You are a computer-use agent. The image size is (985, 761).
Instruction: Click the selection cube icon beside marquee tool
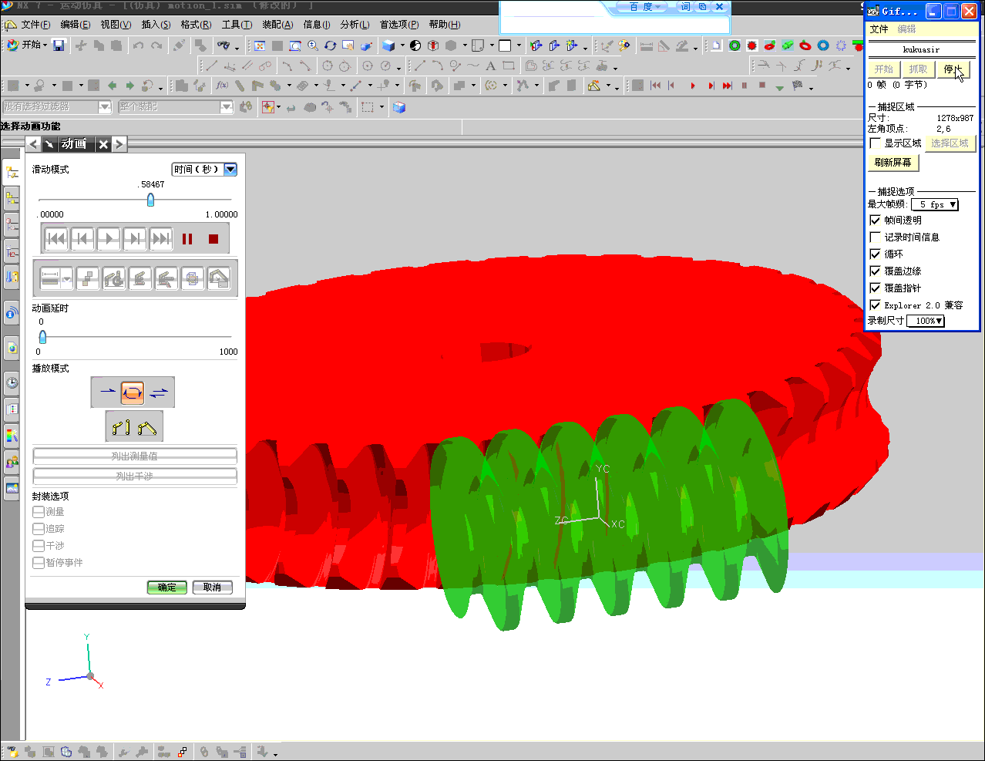(x=399, y=107)
